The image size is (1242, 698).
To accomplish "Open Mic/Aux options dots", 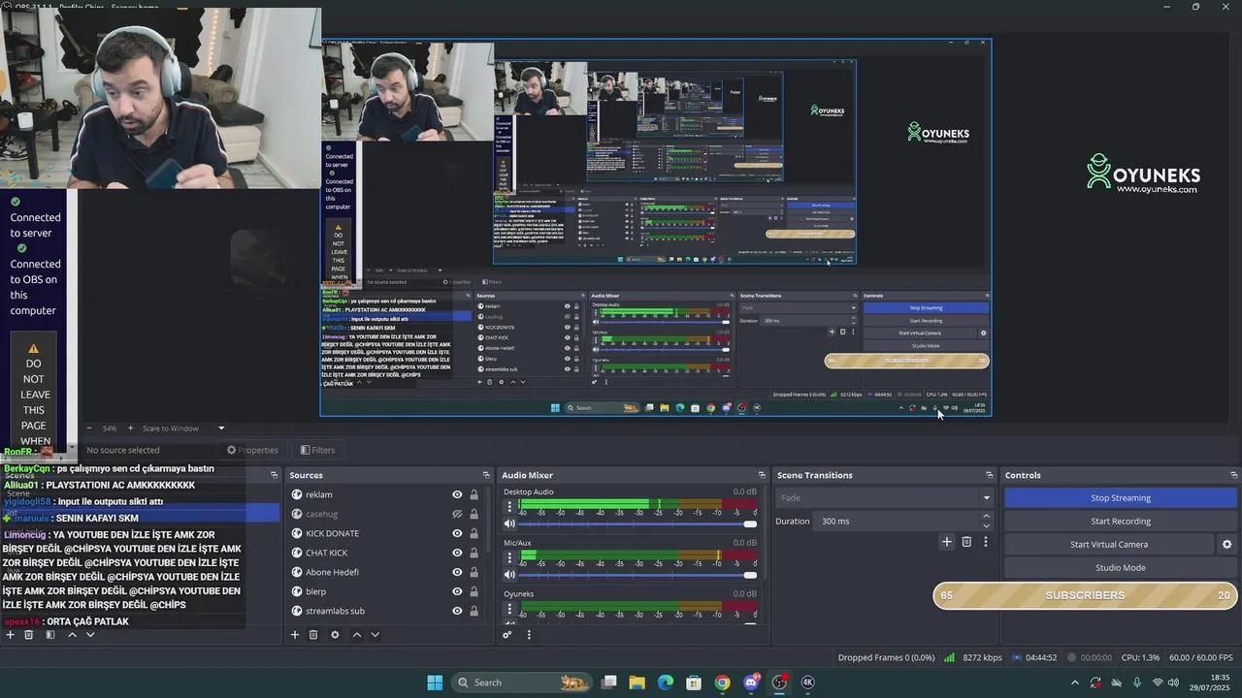I will point(509,557).
